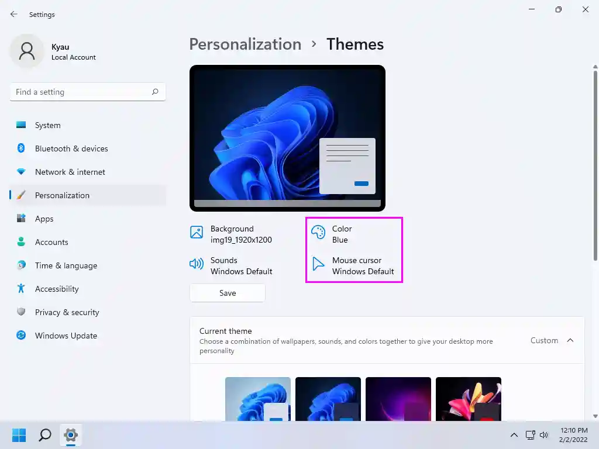Viewport: 599px width, 449px height.
Task: Click the Color palette icon
Action: pyautogui.click(x=318, y=232)
